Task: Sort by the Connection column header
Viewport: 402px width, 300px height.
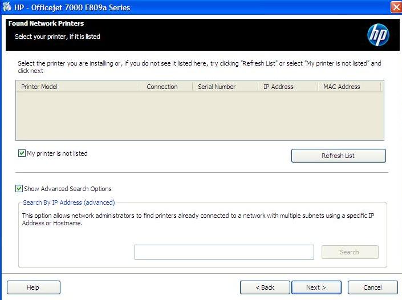Action: (x=167, y=87)
